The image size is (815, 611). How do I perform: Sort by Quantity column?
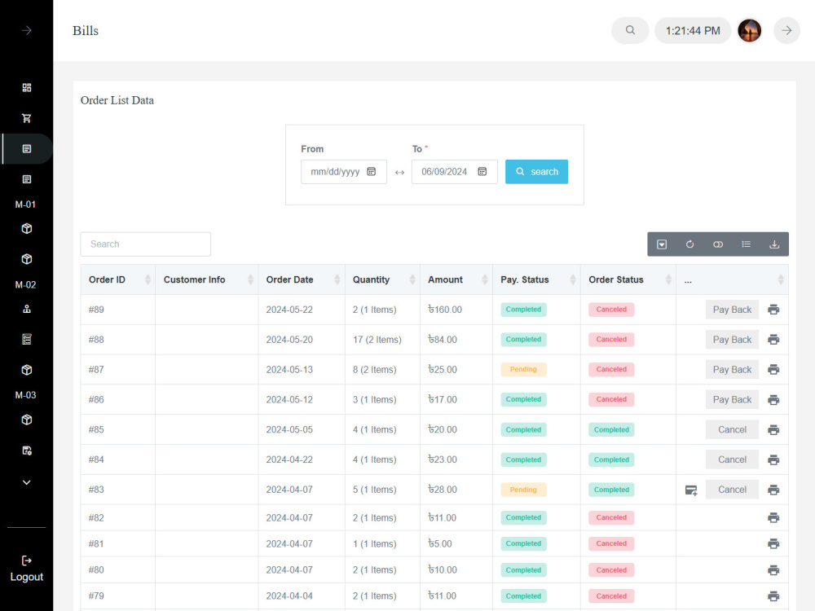[382, 279]
